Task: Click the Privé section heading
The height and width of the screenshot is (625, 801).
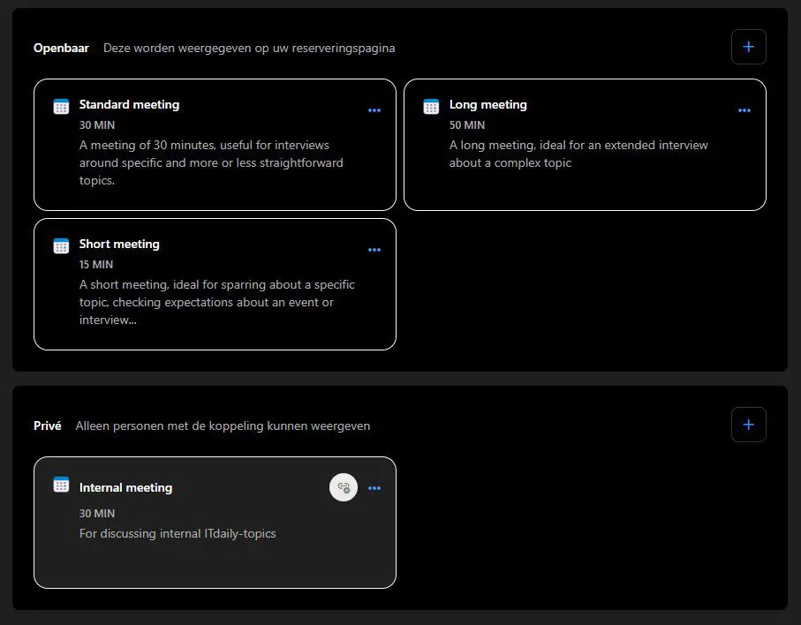Action: coord(48,425)
